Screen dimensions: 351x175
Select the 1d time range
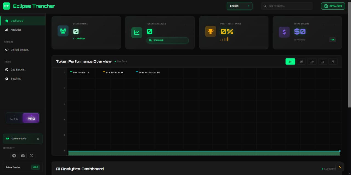301,61
